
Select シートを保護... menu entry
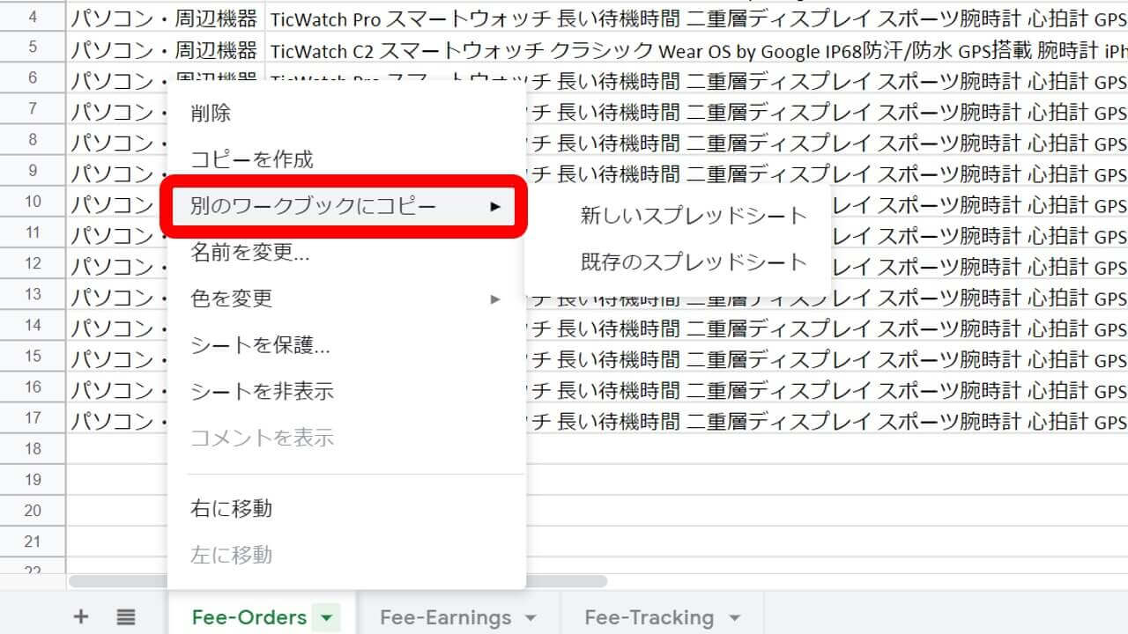click(x=260, y=345)
